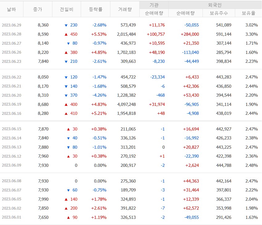Click the 등락률 column header
The image size is (262, 225).
tap(96, 9)
